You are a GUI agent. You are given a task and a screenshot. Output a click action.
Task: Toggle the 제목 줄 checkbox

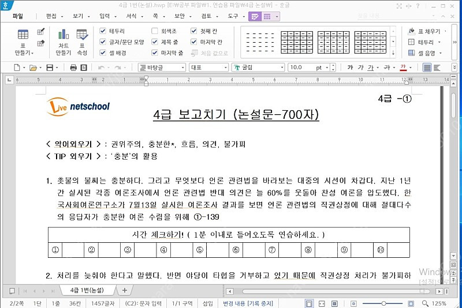point(155,42)
